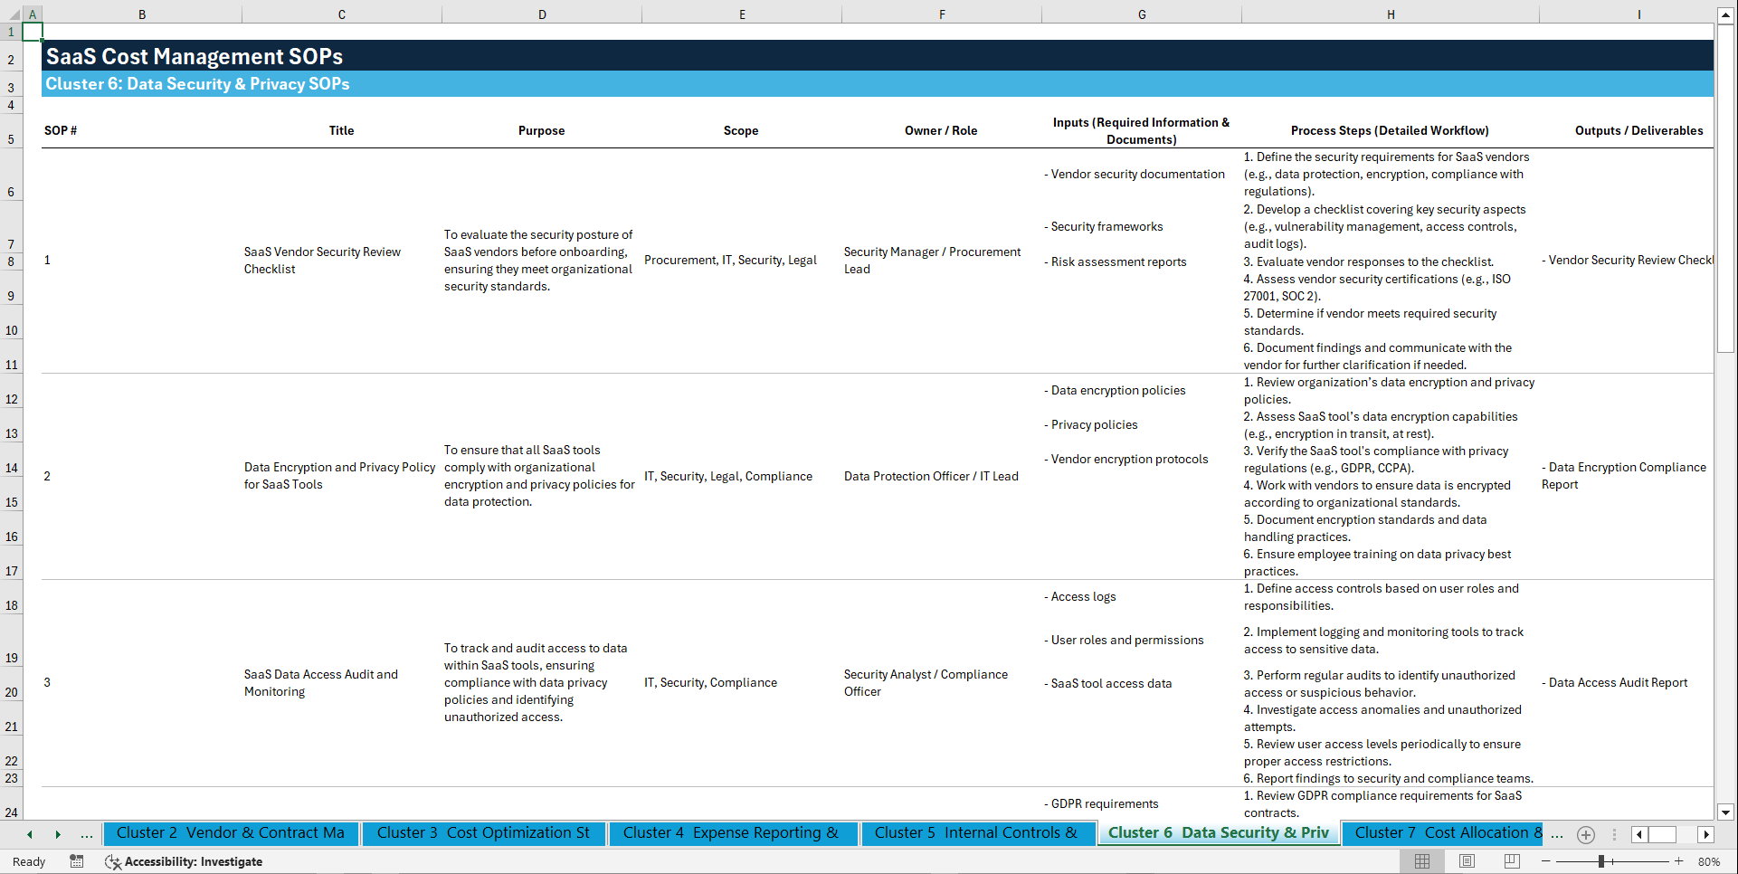Click the Zoom In plus icon
Image resolution: width=1738 pixels, height=874 pixels.
click(x=1679, y=861)
